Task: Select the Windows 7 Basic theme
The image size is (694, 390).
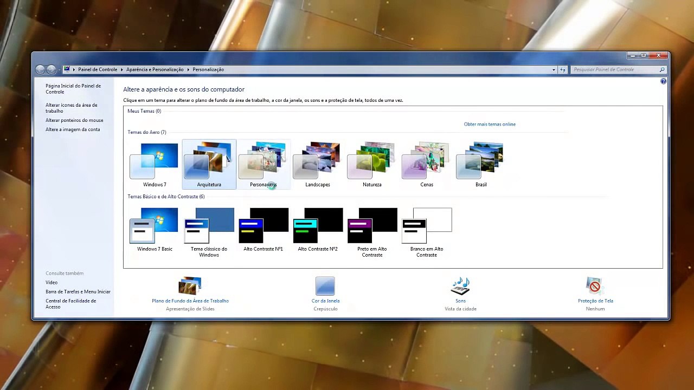Action: point(155,230)
